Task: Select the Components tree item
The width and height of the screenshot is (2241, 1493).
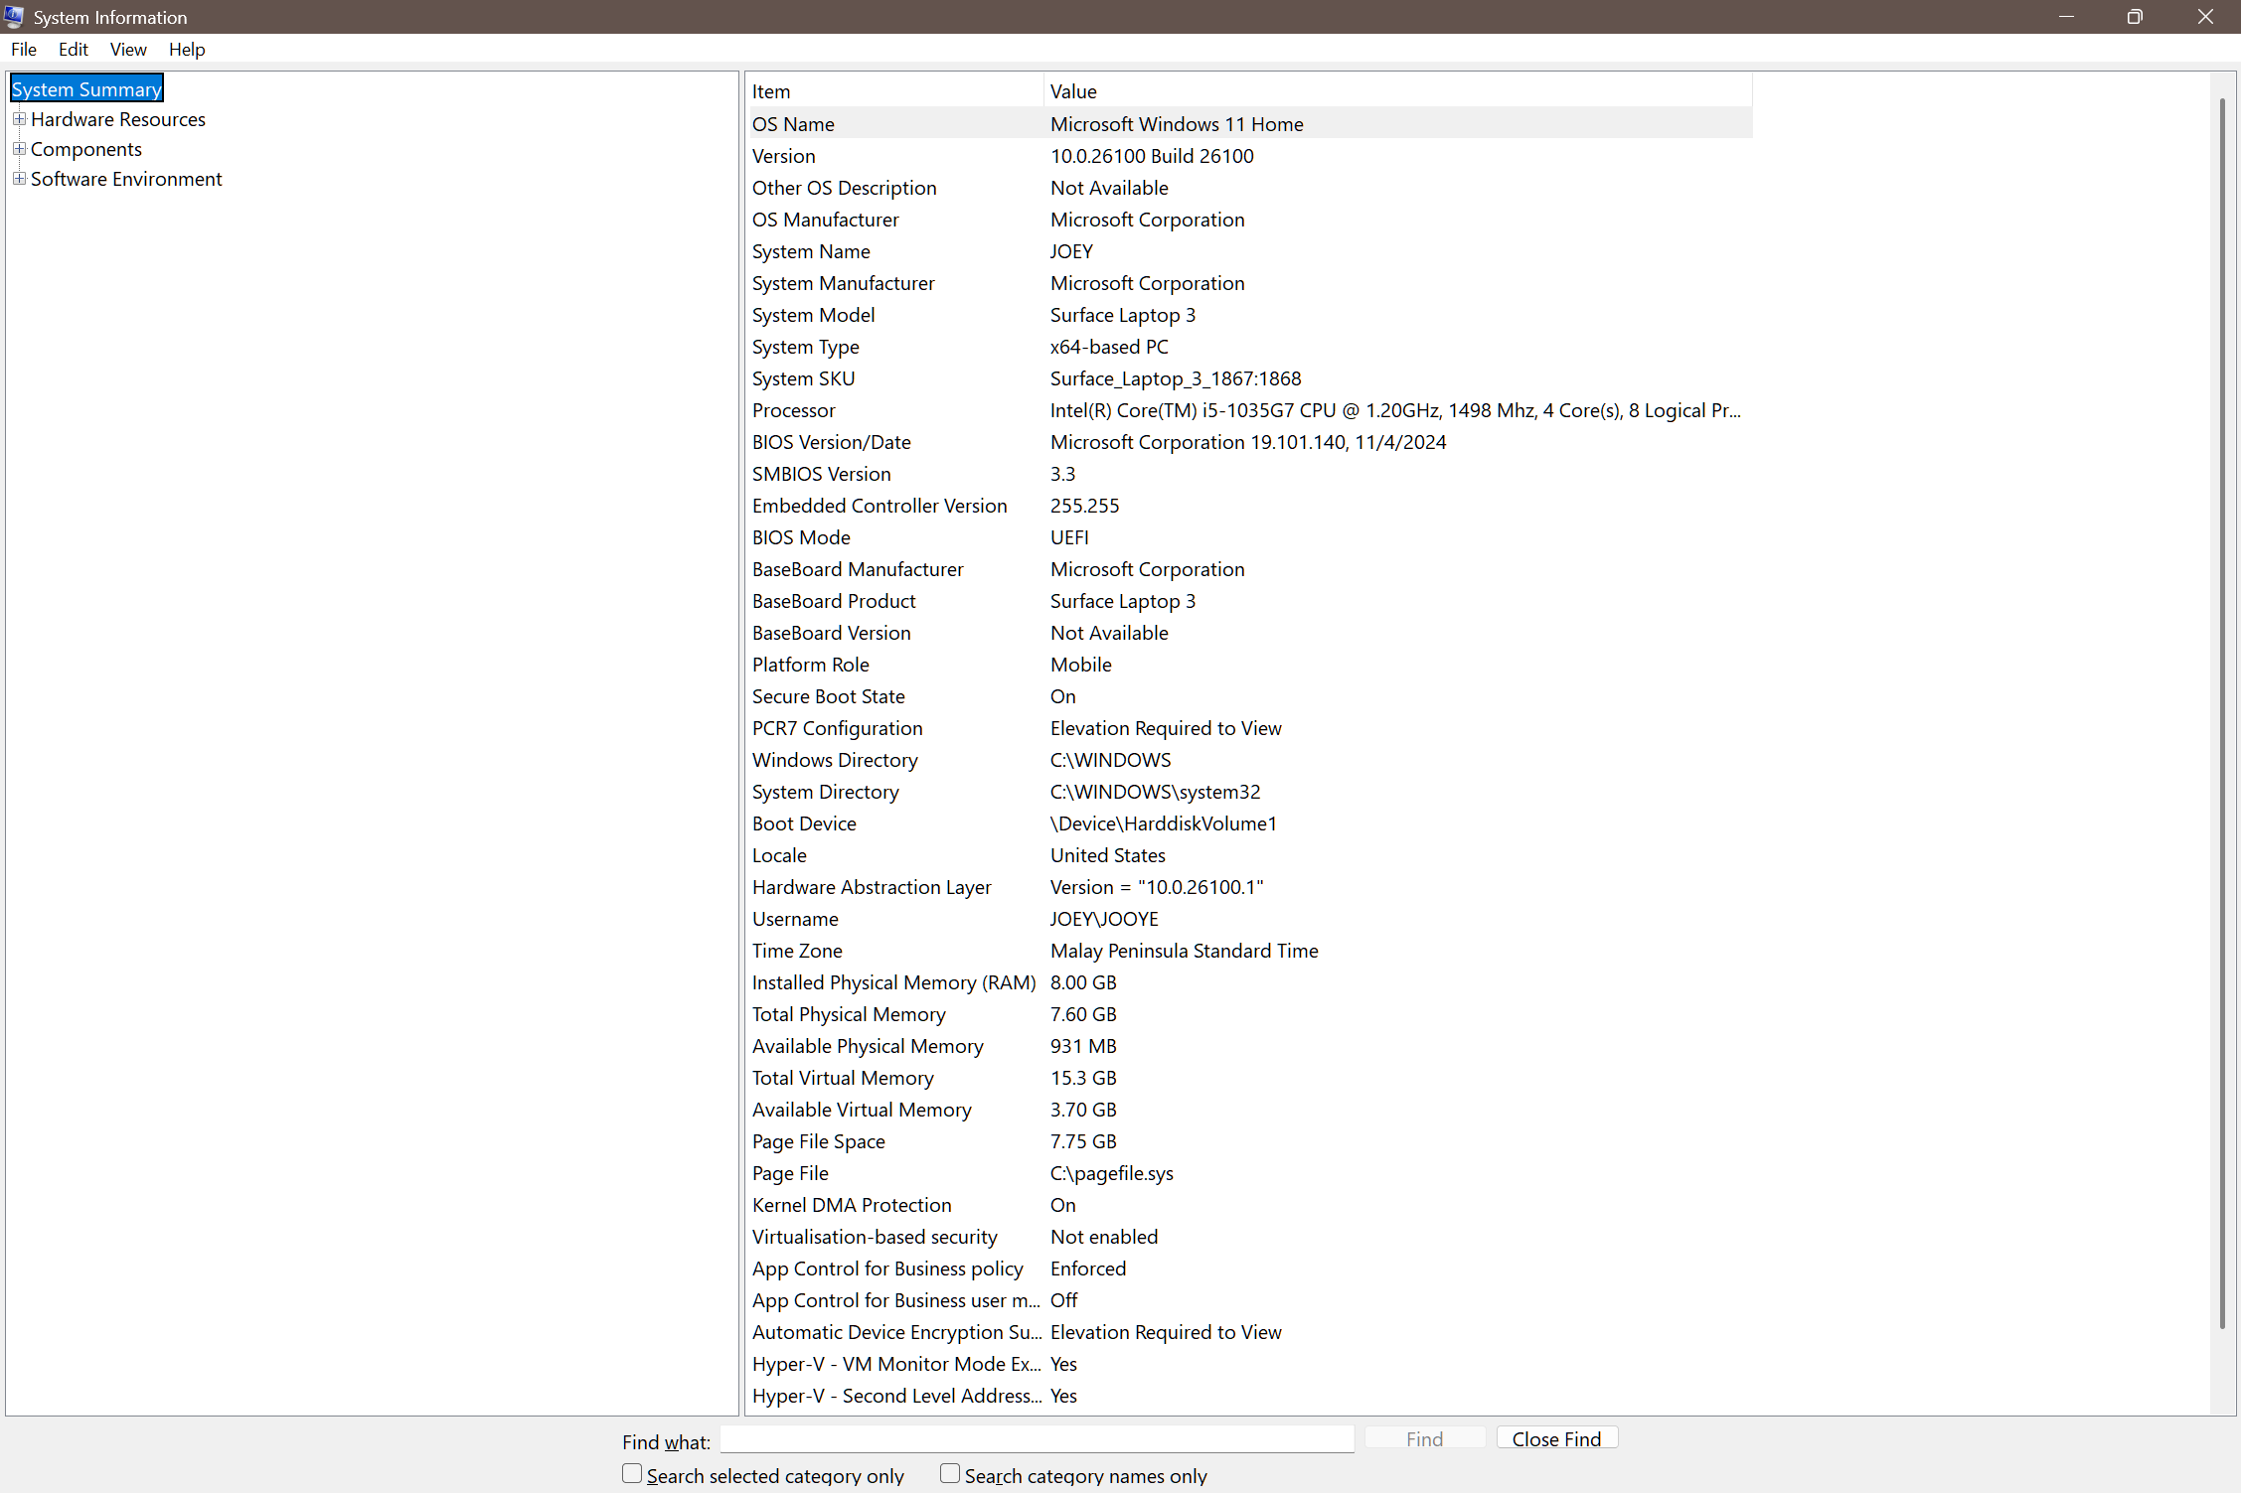Action: pyautogui.click(x=86, y=149)
